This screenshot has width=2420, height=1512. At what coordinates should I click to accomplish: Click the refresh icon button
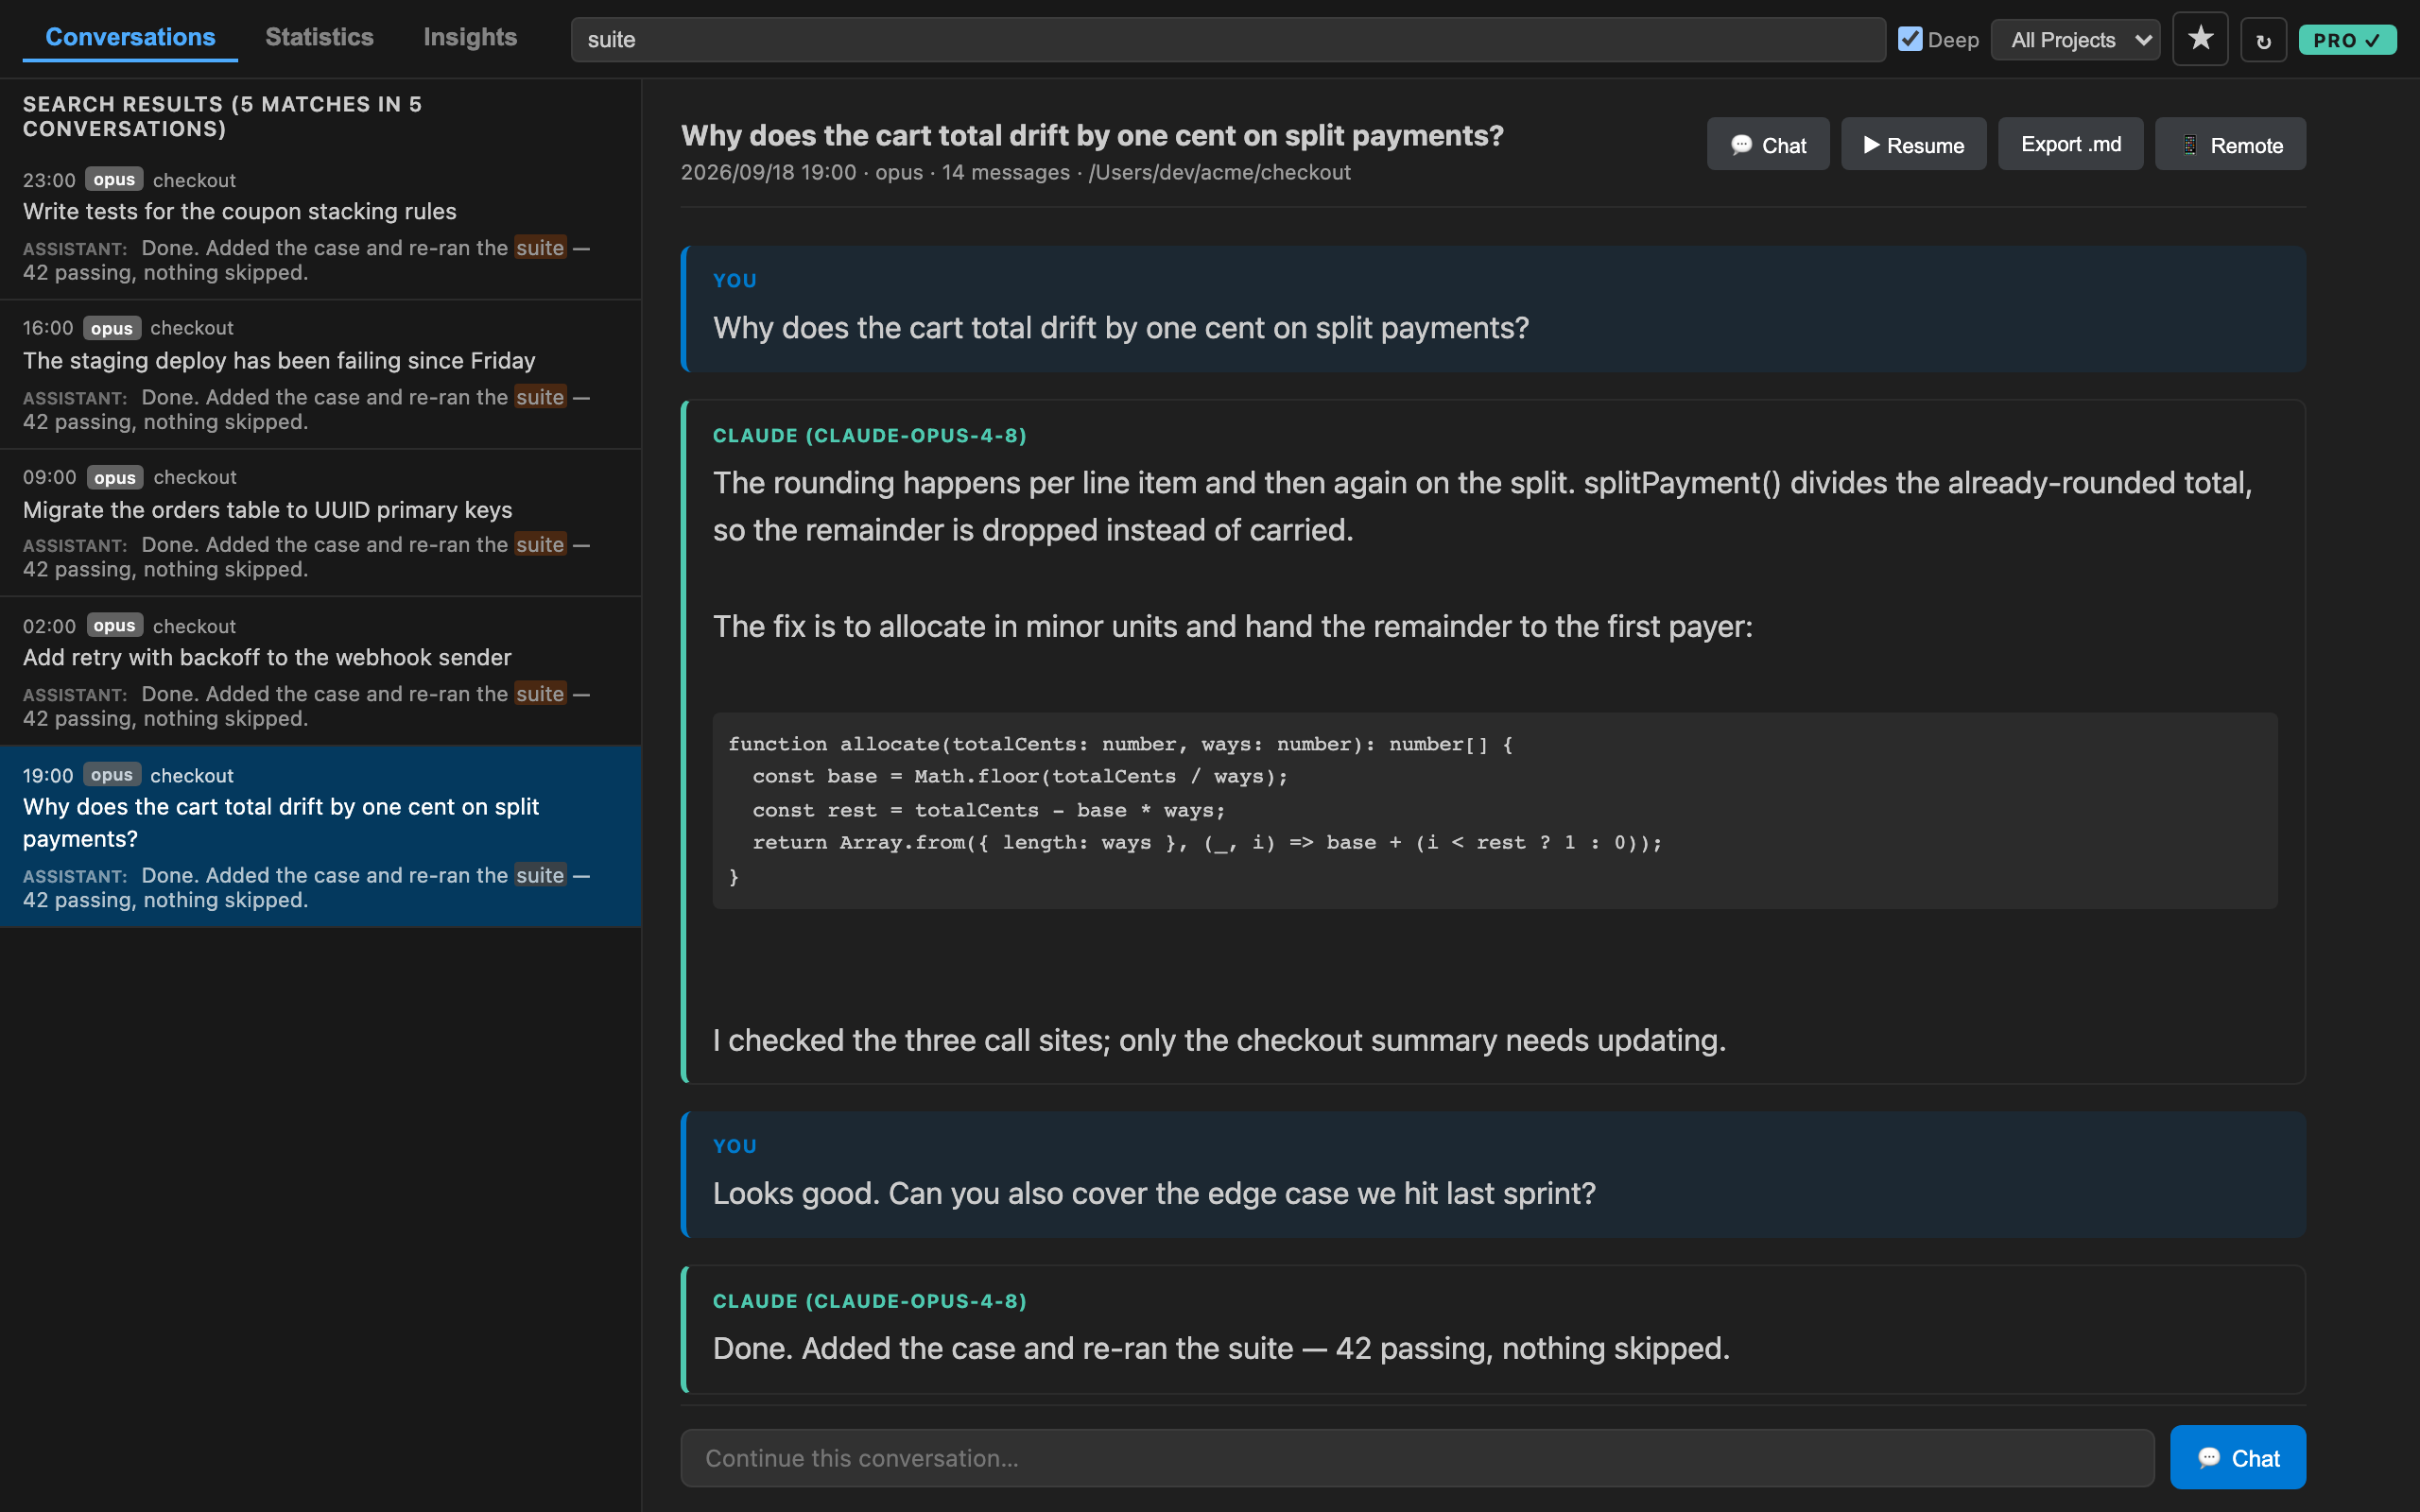pos(2263,41)
